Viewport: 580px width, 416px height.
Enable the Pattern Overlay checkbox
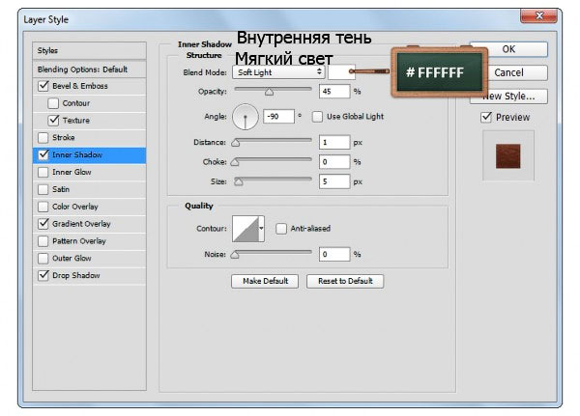tap(43, 241)
